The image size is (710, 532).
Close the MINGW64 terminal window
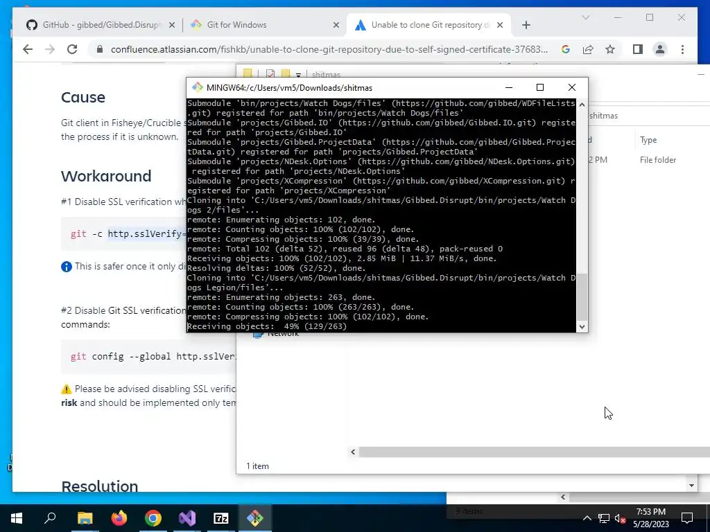572,87
